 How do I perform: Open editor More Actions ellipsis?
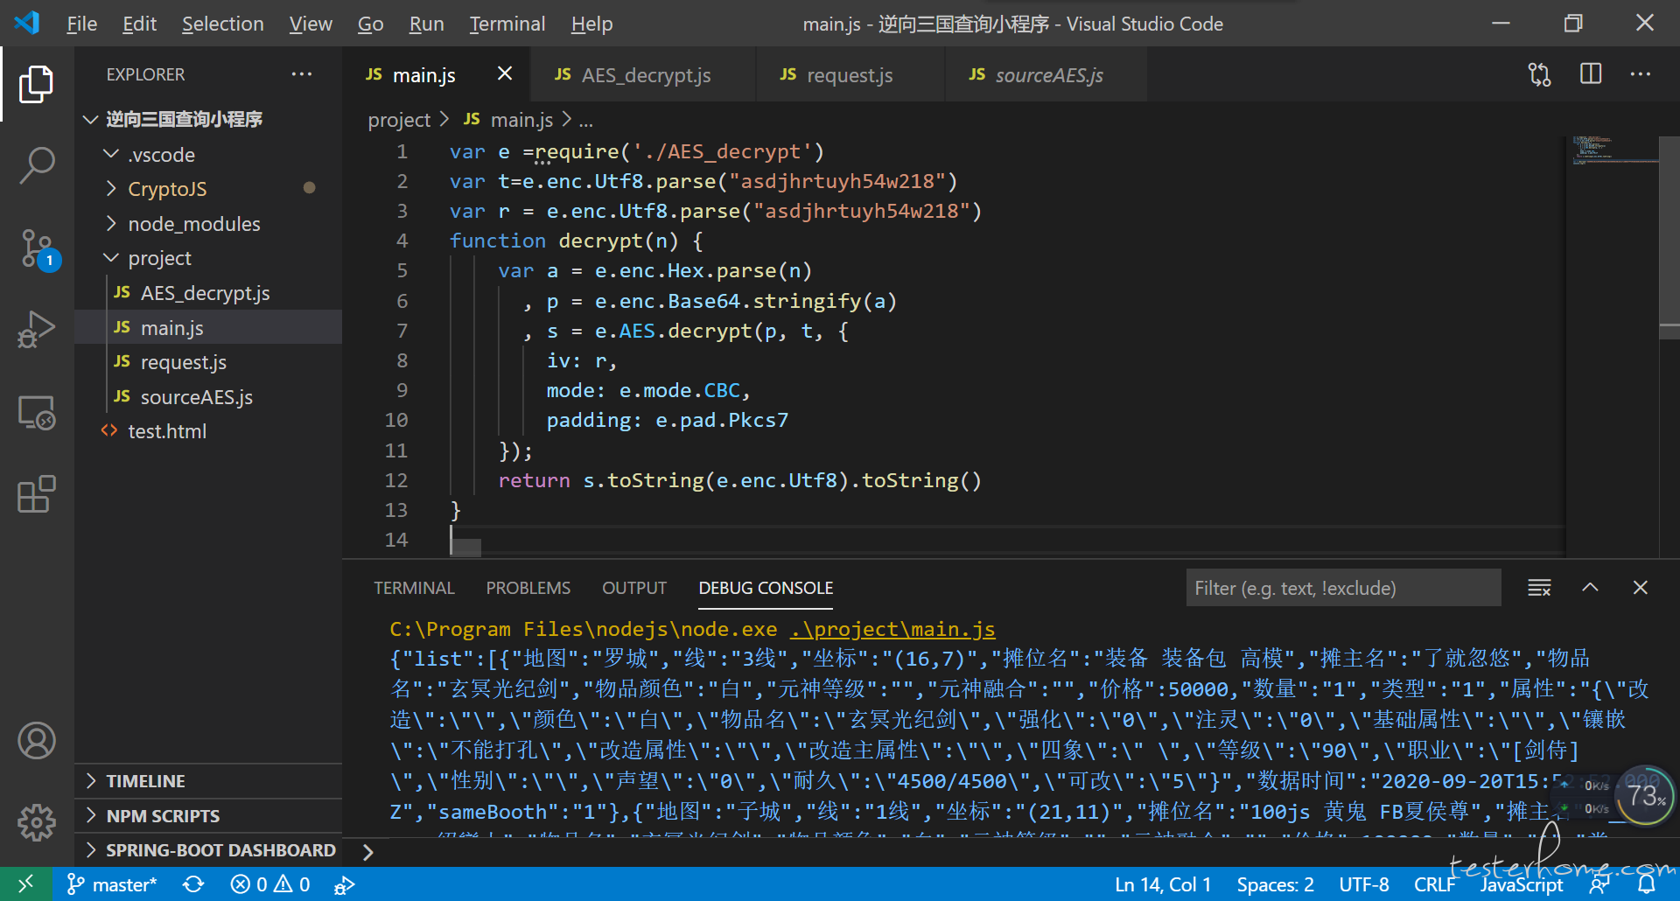[x=1641, y=74]
